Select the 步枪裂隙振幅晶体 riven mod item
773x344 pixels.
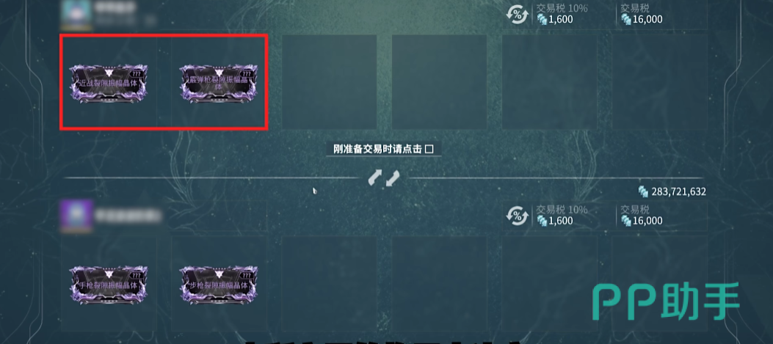point(218,285)
